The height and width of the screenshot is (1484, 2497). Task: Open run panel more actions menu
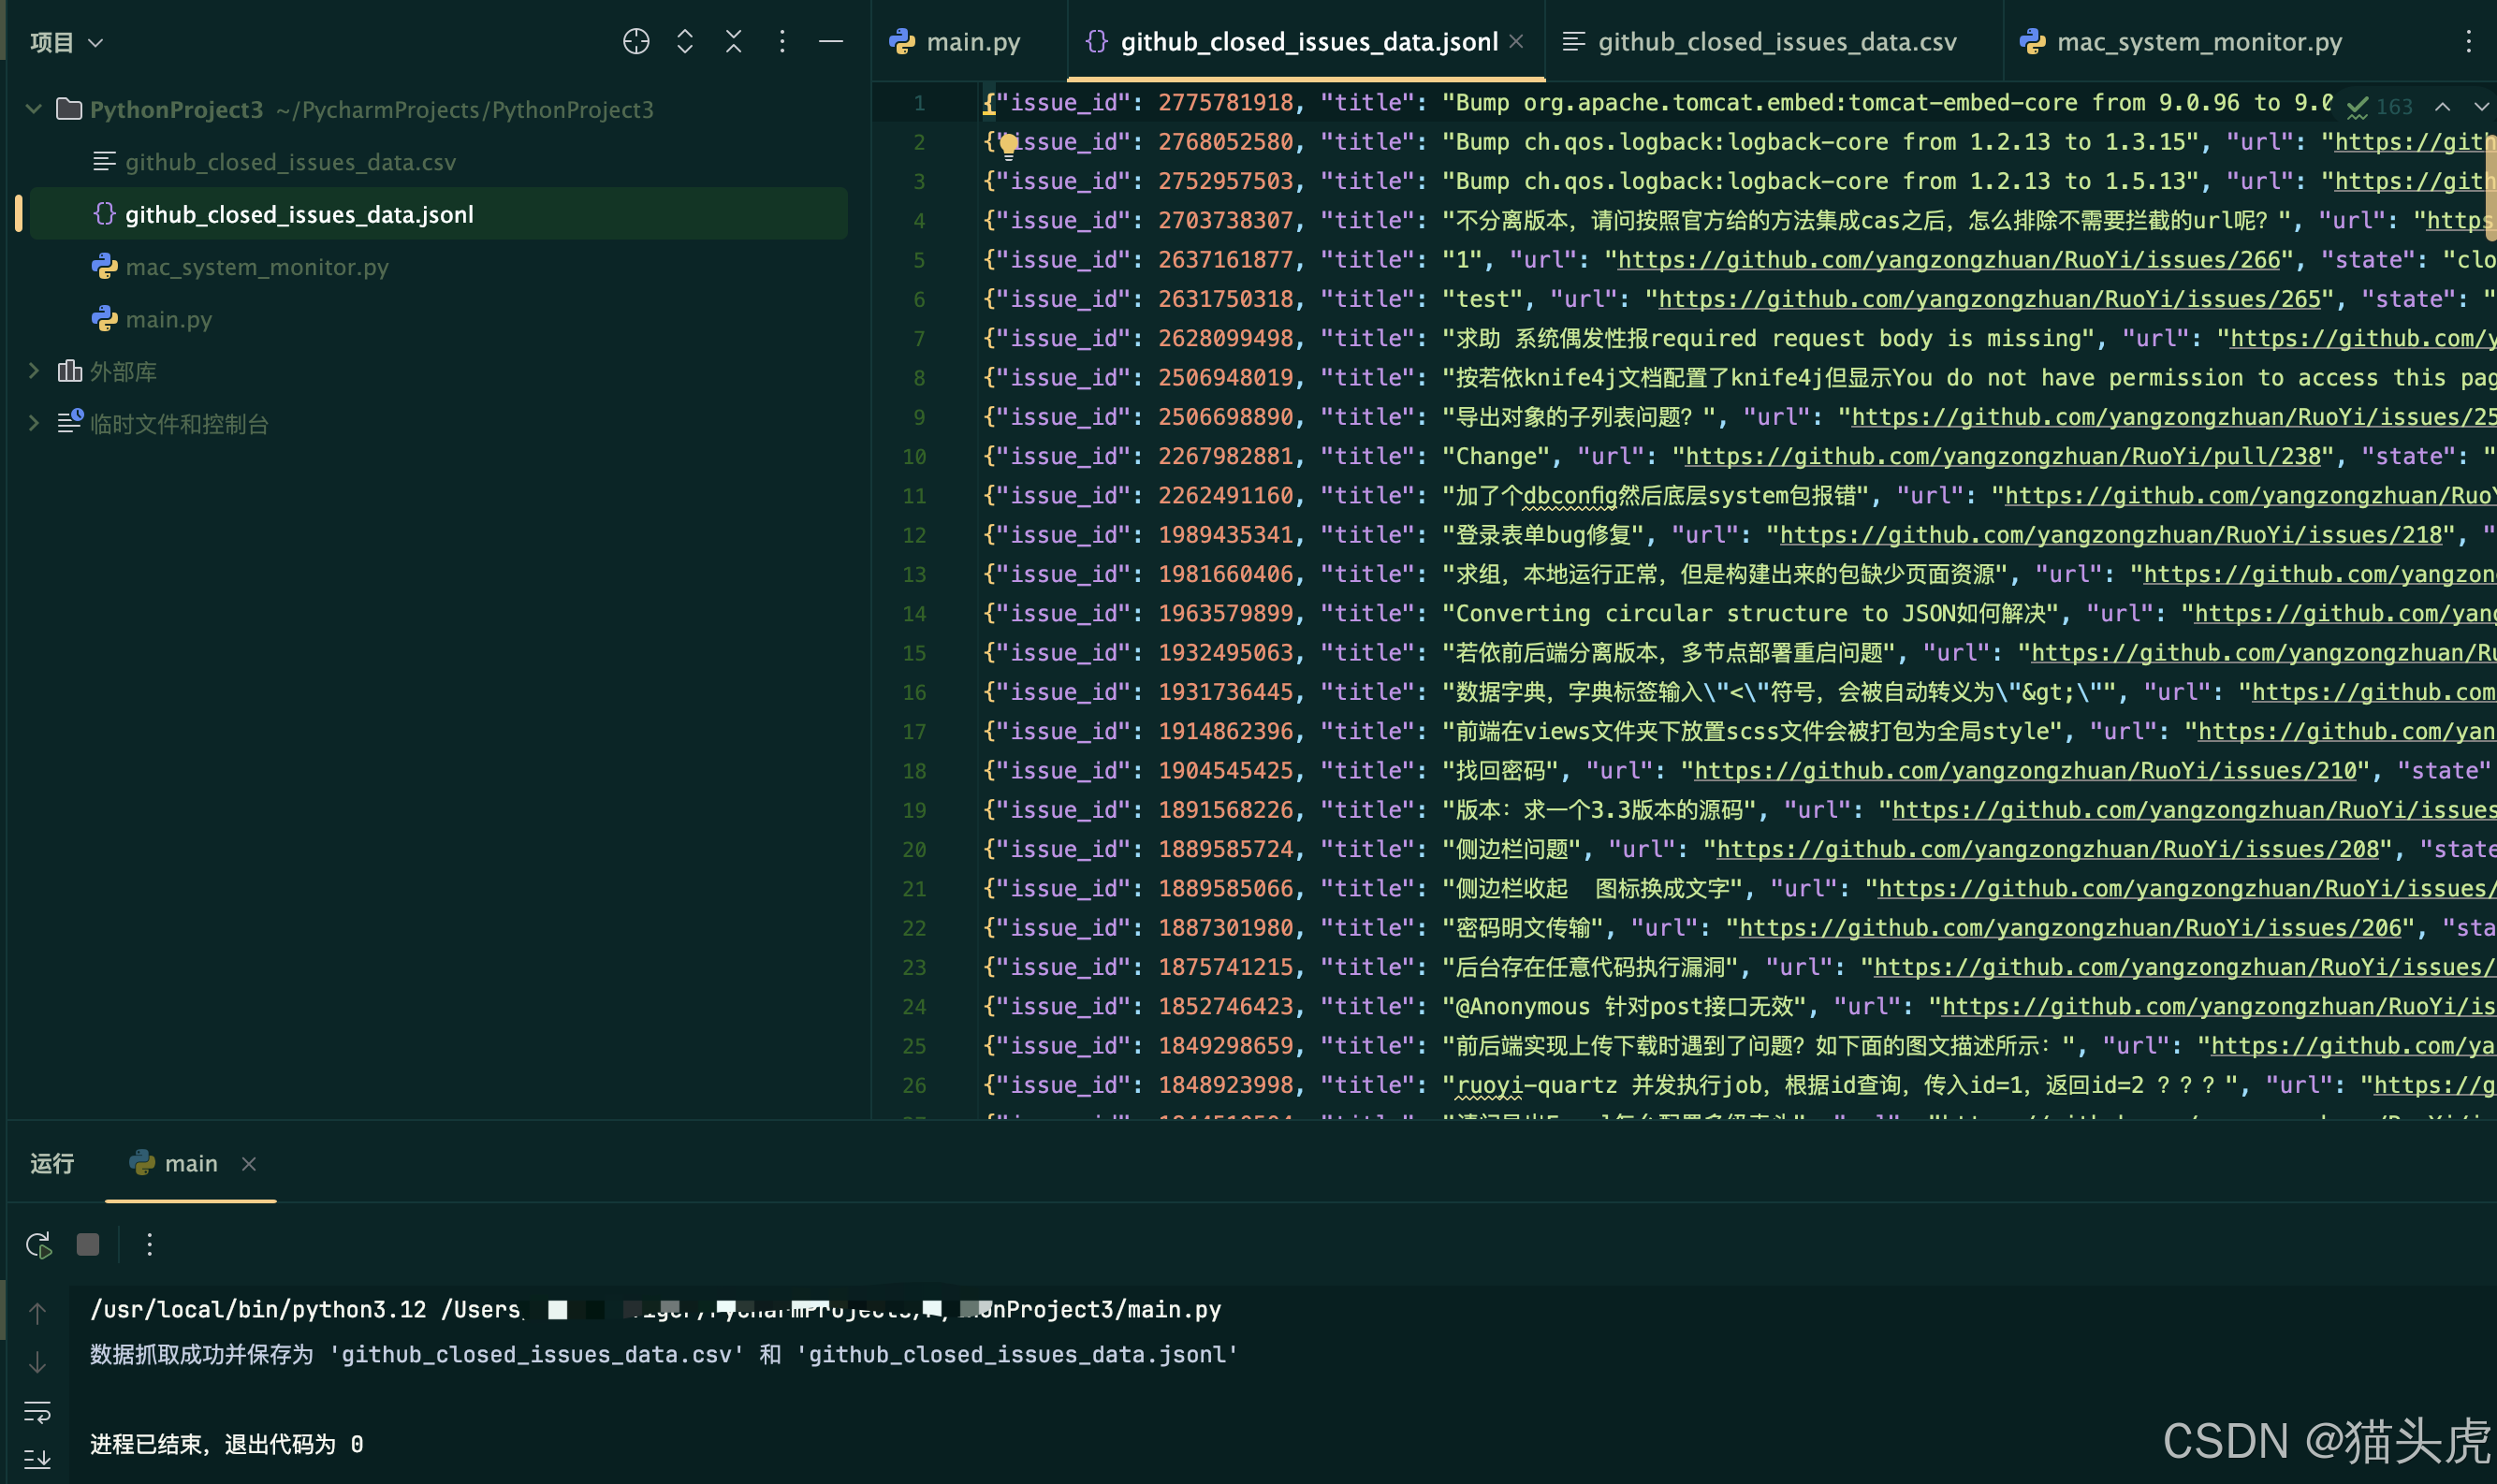click(149, 1245)
